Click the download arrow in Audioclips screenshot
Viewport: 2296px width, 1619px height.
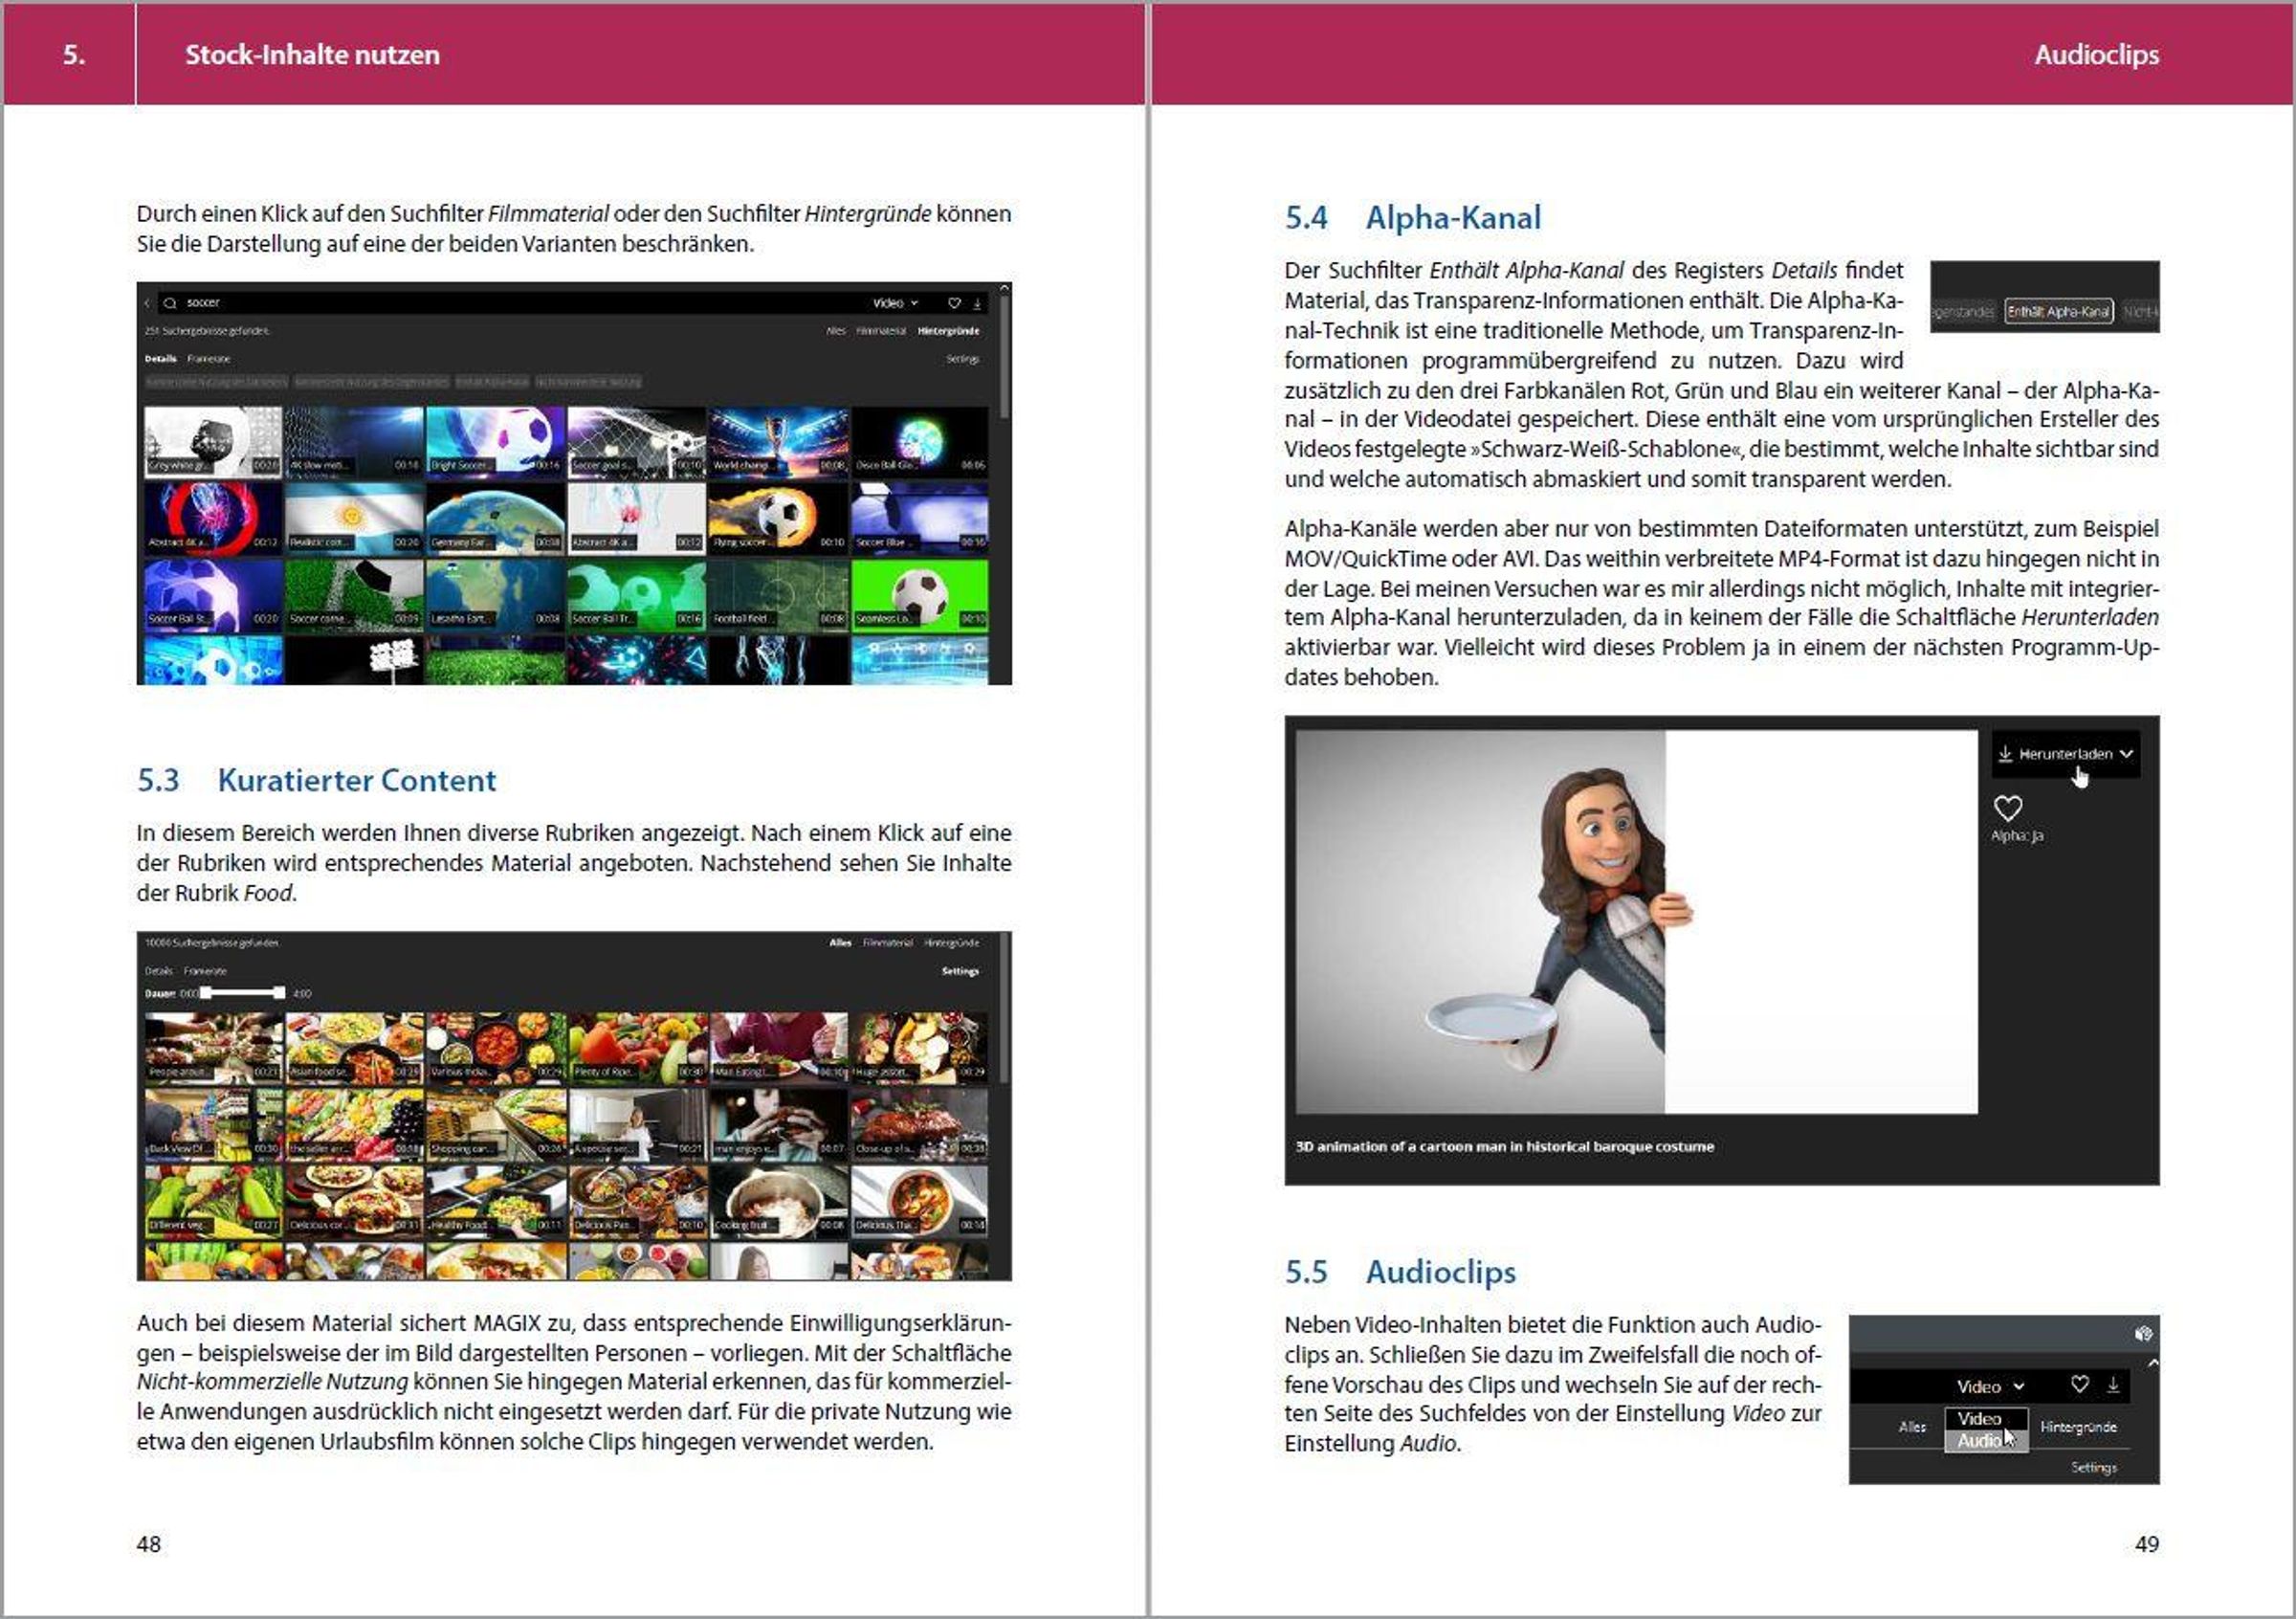click(2113, 1384)
